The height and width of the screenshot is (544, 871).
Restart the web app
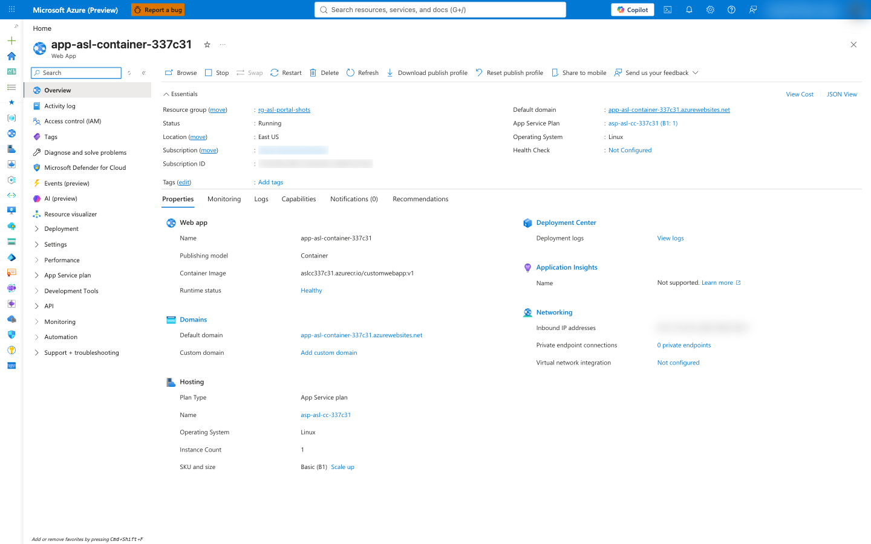point(285,73)
